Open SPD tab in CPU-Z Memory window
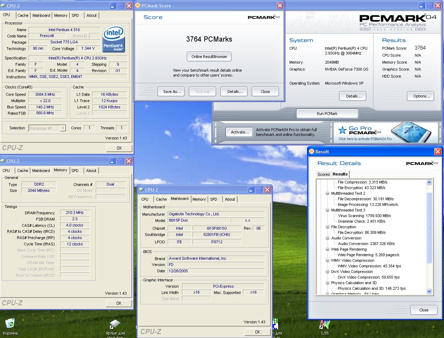The image size is (444, 338). coord(75,171)
